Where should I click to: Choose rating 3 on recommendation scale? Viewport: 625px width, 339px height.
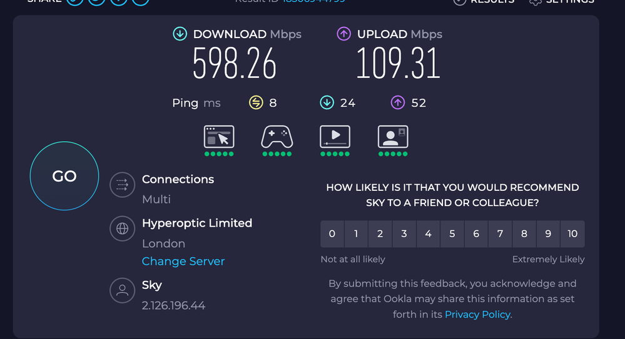point(404,234)
